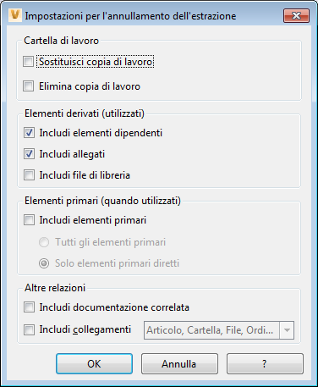The height and width of the screenshot is (387, 318).
Task: Select Tutti gli elementi primari radio
Action: click(x=44, y=242)
